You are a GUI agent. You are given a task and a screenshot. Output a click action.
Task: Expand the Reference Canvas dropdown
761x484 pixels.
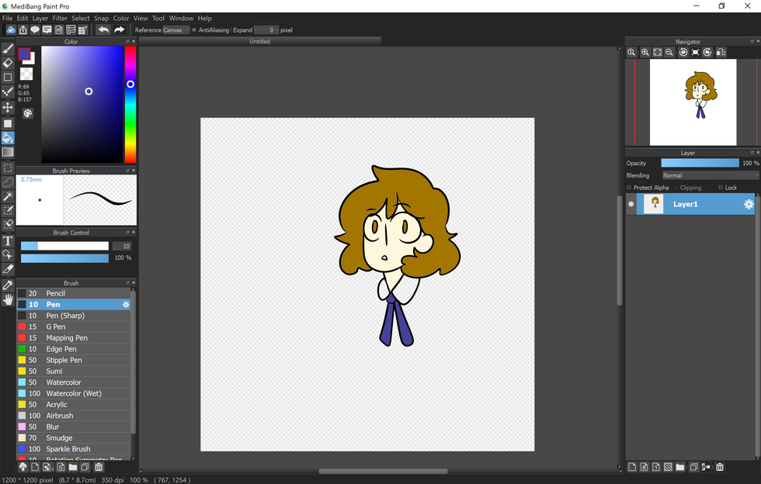(x=175, y=30)
